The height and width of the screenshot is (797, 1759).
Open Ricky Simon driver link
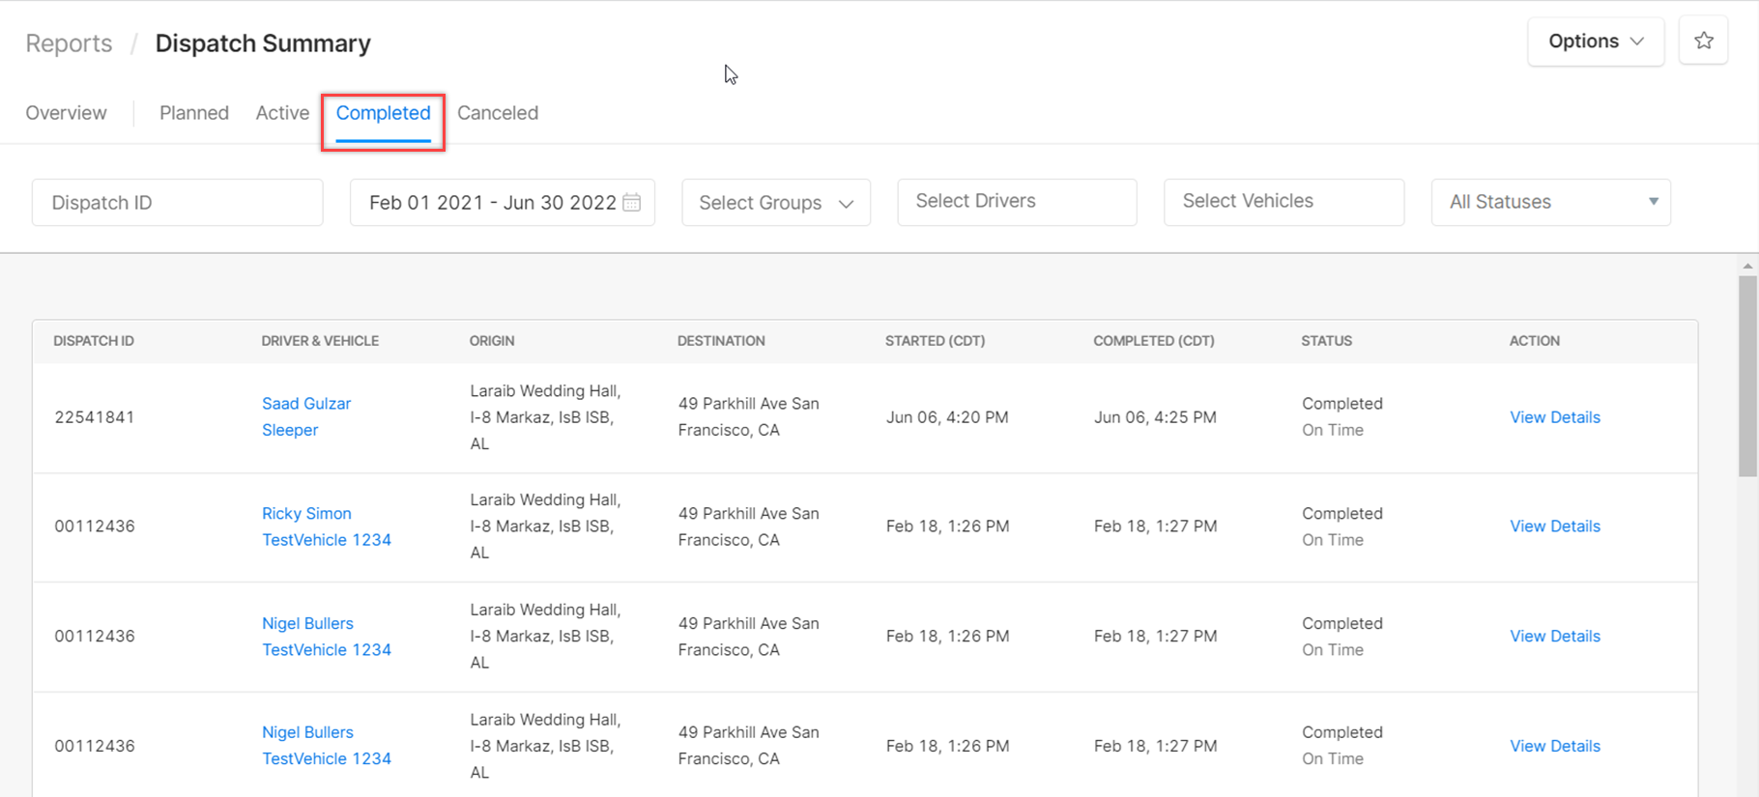point(306,513)
